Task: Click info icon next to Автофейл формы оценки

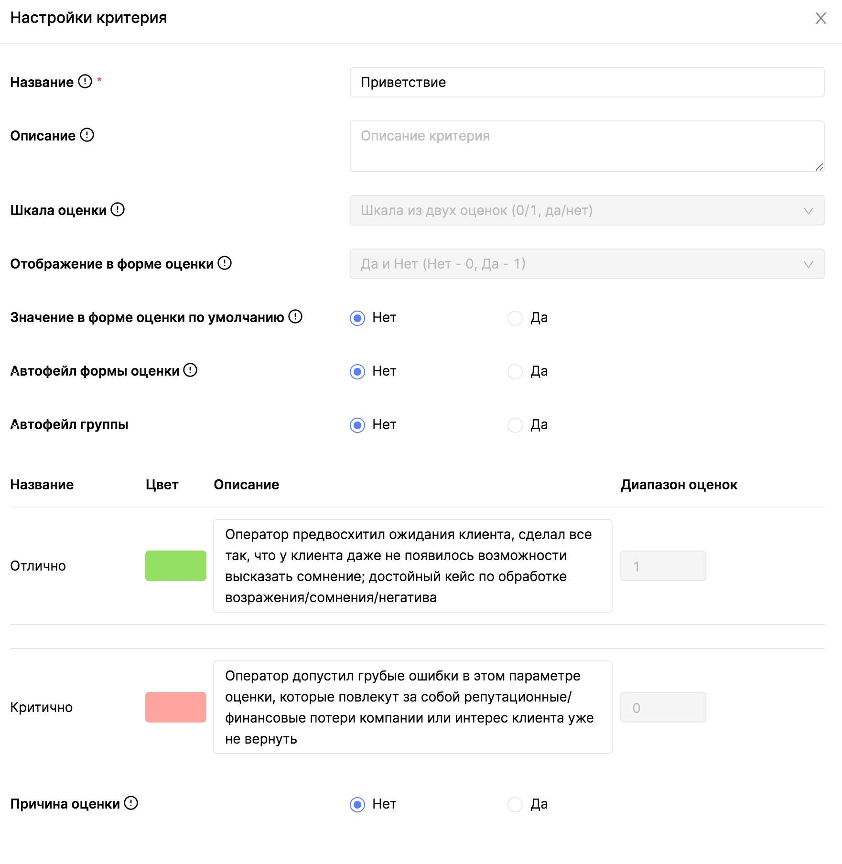Action: tap(190, 370)
